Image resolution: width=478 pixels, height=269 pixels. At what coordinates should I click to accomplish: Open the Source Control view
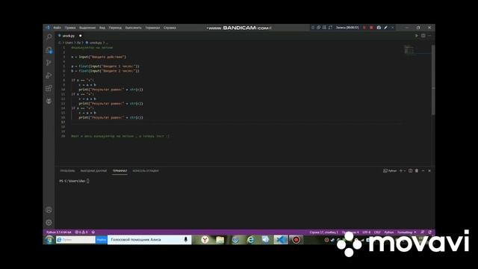click(49, 63)
